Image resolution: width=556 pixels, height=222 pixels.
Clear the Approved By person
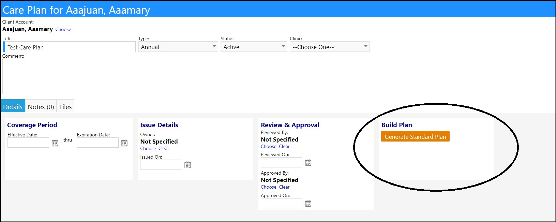tap(284, 187)
